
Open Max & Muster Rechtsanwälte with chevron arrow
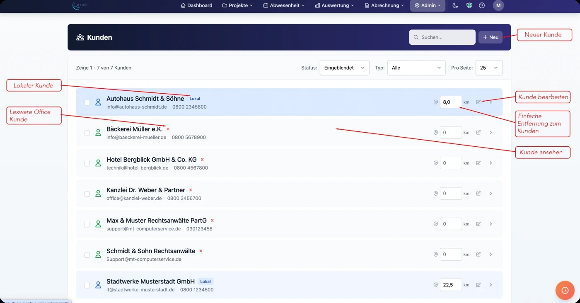point(491,224)
